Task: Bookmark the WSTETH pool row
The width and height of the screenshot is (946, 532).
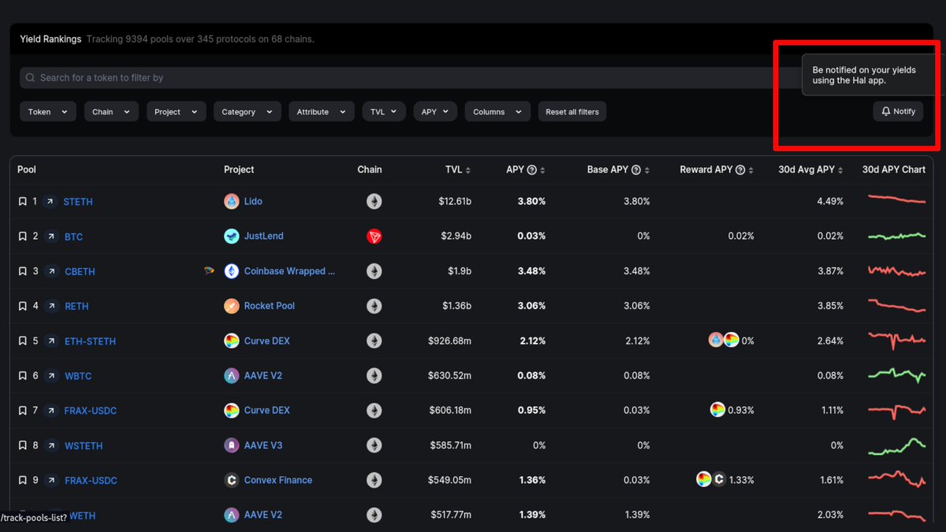Action: click(x=22, y=445)
